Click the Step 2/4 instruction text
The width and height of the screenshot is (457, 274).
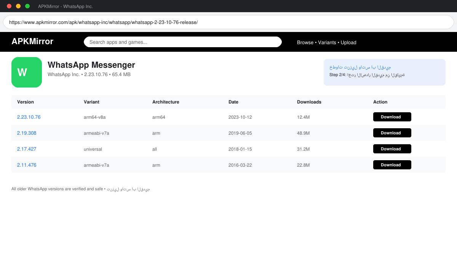pos(367,75)
